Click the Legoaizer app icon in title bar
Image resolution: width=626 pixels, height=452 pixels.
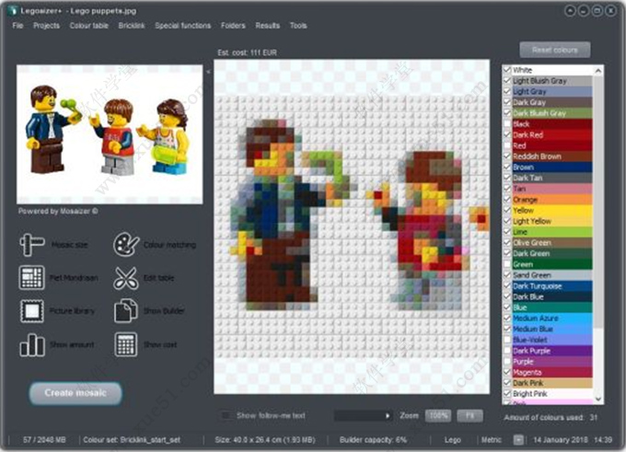pos(13,11)
